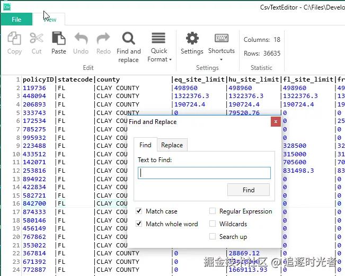Click the Find button in dialog
Image resolution: width=345 pixels, height=276 pixels.
[249, 190]
